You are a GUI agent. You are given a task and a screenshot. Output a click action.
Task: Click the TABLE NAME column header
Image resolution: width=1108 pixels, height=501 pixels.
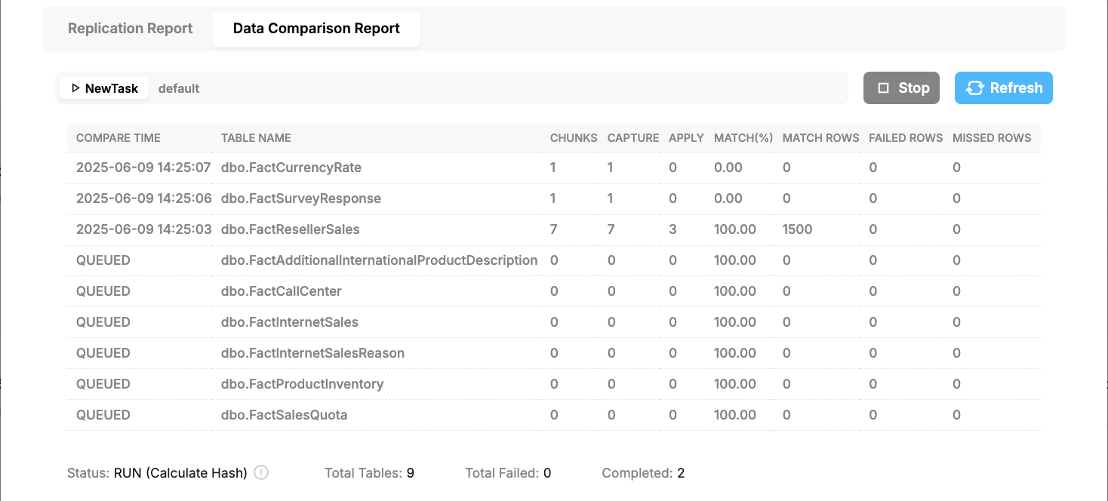pyautogui.click(x=256, y=138)
